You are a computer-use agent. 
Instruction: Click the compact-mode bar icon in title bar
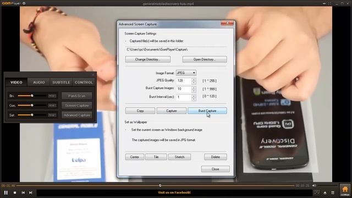click(324, 4)
